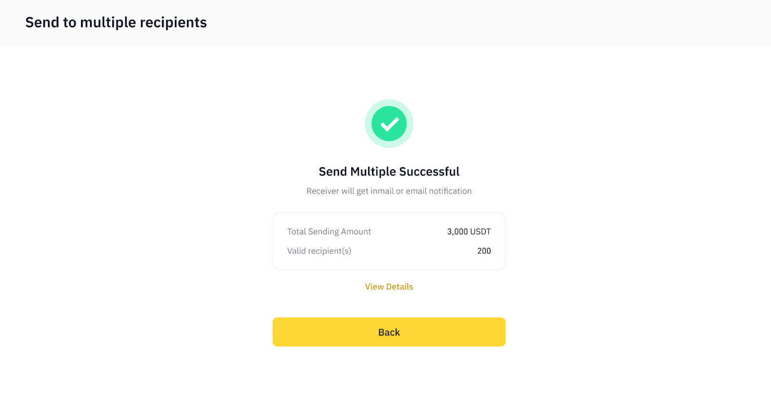Click the "Send Multiple Successful" heading
The image size is (771, 394).
[389, 172]
